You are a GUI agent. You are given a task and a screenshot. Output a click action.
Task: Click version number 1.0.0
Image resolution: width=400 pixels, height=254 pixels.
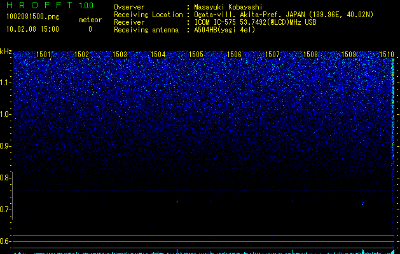point(86,6)
